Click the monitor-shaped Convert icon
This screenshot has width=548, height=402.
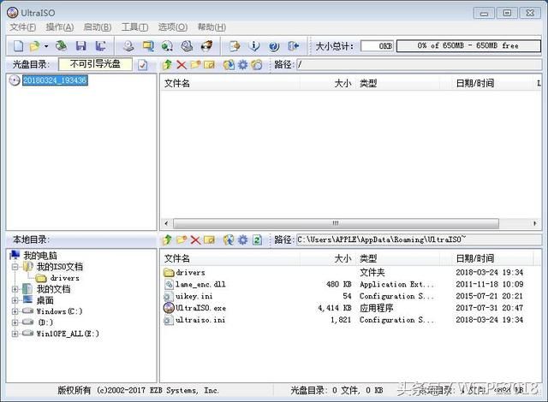tap(148, 46)
